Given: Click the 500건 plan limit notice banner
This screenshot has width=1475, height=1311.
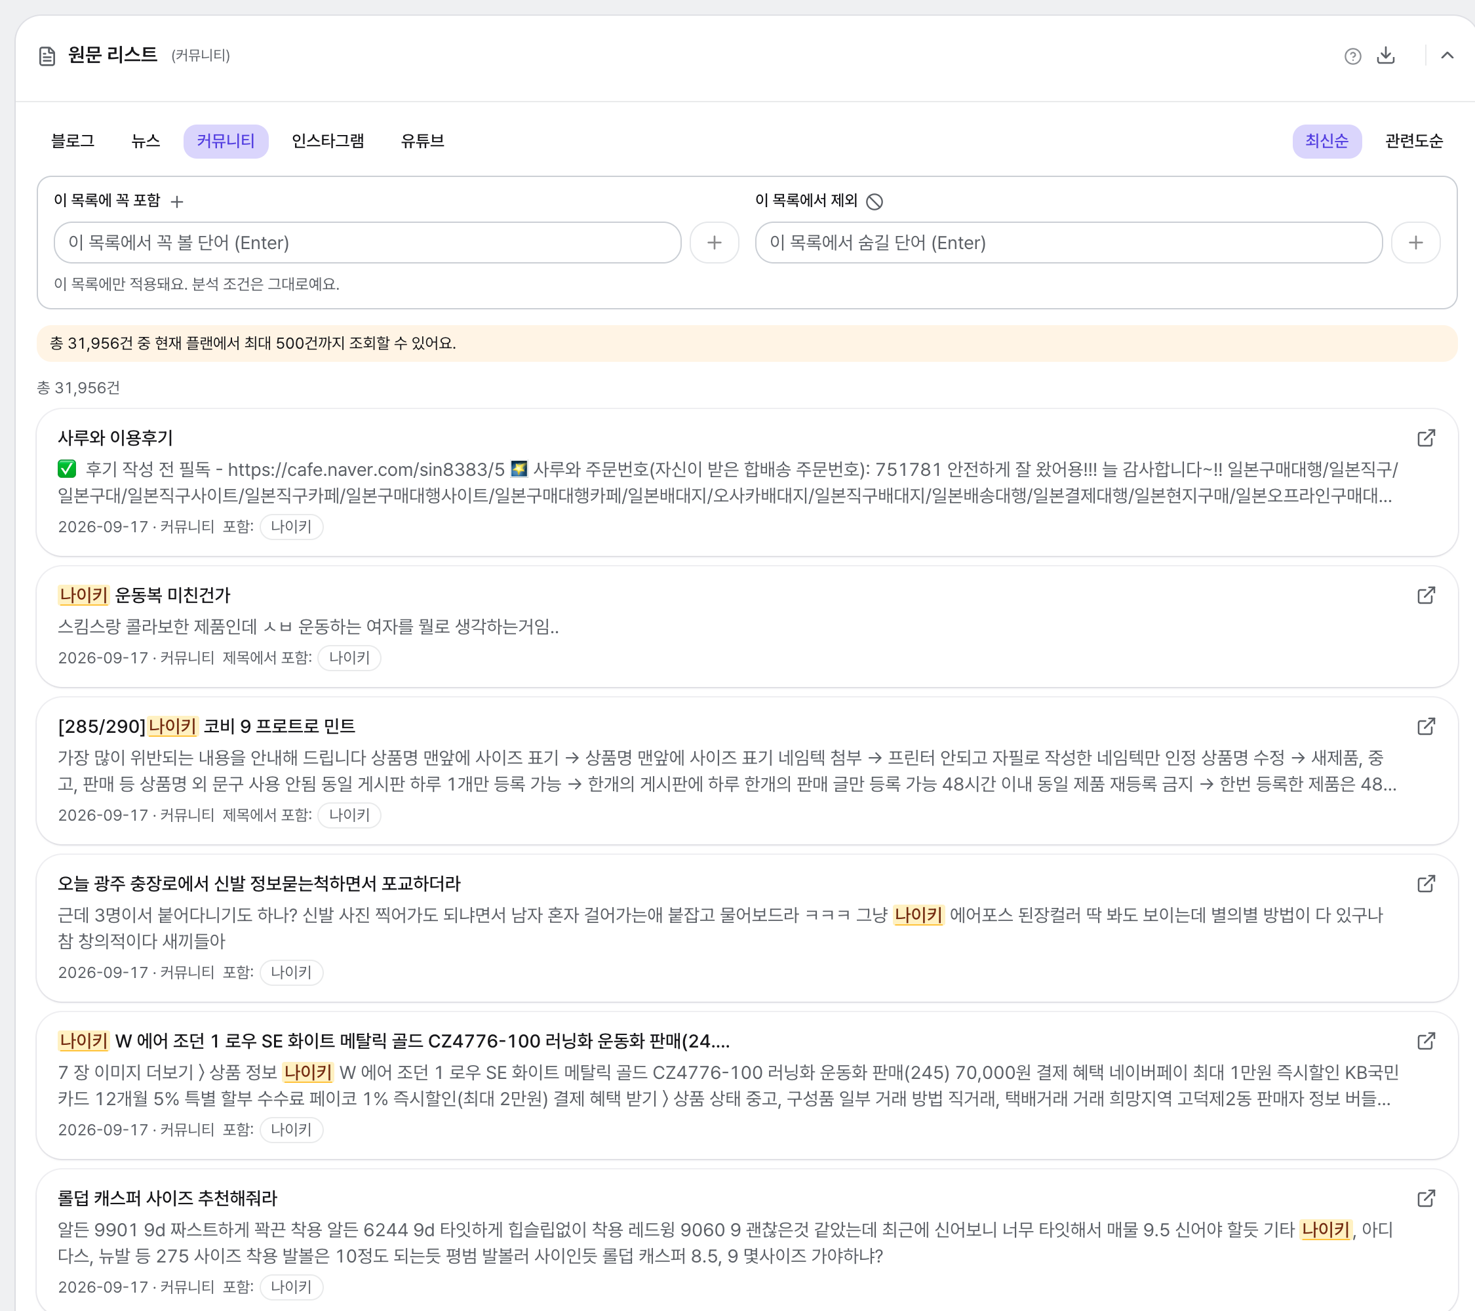Looking at the screenshot, I should tap(747, 343).
